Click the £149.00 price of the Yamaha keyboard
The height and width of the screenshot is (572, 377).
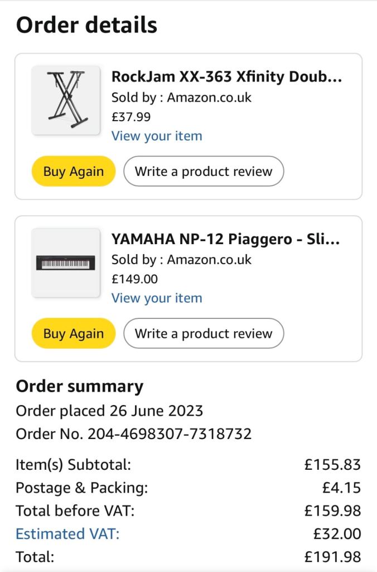pyautogui.click(x=135, y=279)
